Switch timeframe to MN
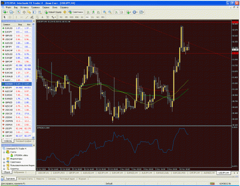240x186 pixels. 103,17
